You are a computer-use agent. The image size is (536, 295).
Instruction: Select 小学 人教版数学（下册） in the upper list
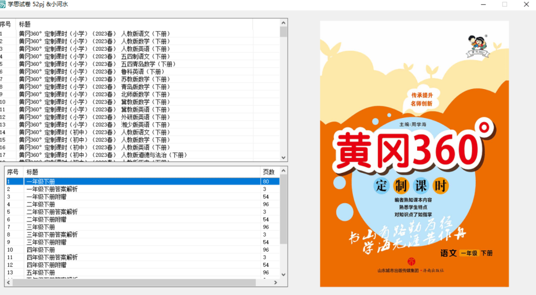[94, 41]
